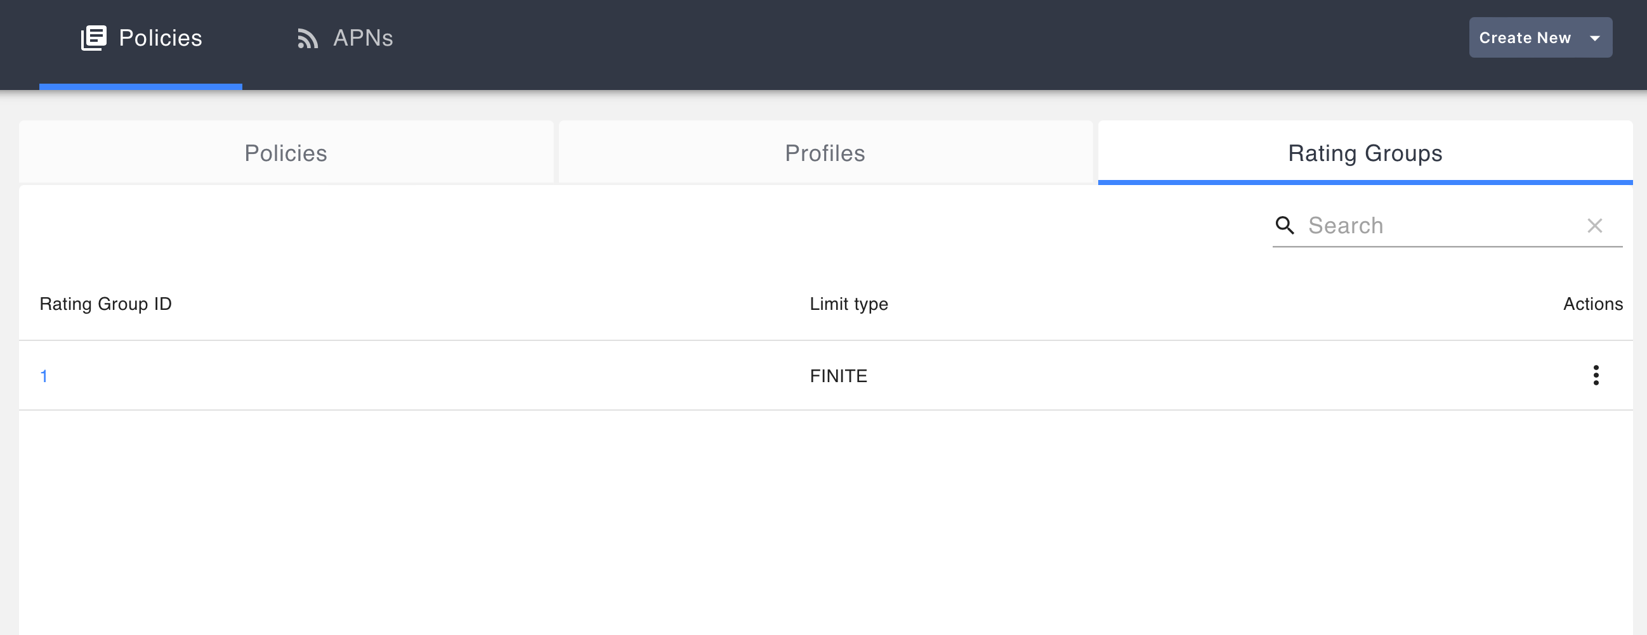Select the Policies icon to return to policy list
The height and width of the screenshot is (635, 1647).
coord(94,37)
